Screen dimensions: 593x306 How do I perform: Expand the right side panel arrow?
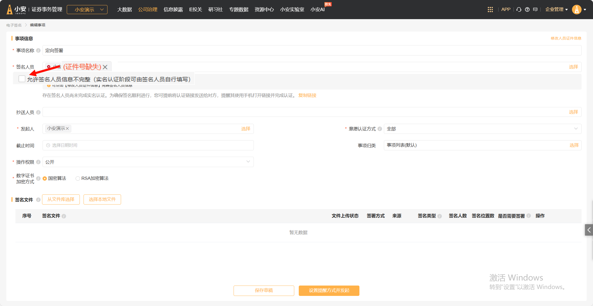tap(589, 230)
